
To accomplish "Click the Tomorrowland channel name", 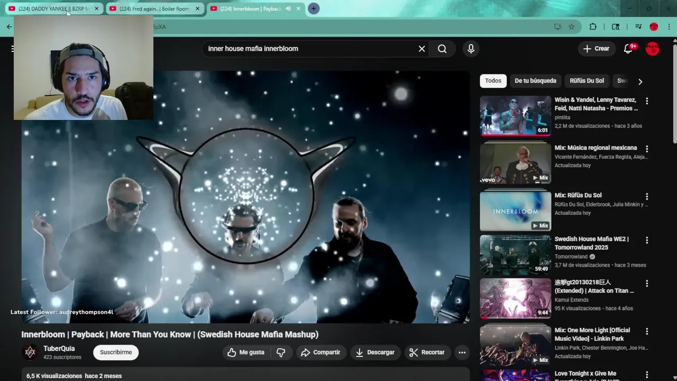I will pos(571,257).
